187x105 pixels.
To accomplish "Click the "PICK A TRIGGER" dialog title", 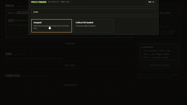I will click(x=39, y=2).
